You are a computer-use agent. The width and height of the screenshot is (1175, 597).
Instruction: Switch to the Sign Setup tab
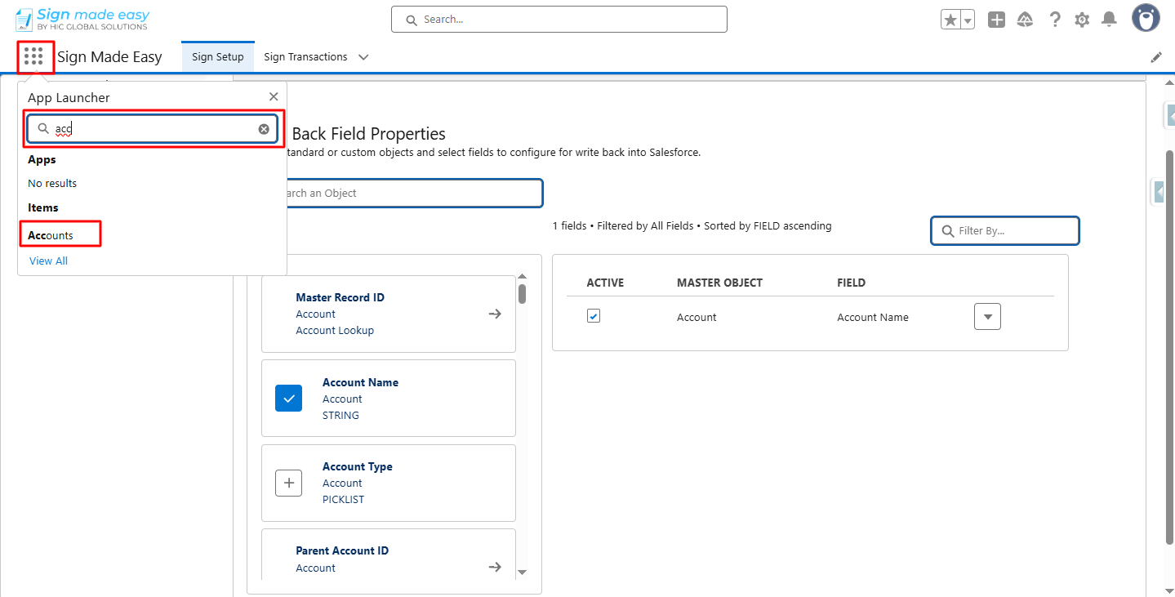pyautogui.click(x=218, y=57)
